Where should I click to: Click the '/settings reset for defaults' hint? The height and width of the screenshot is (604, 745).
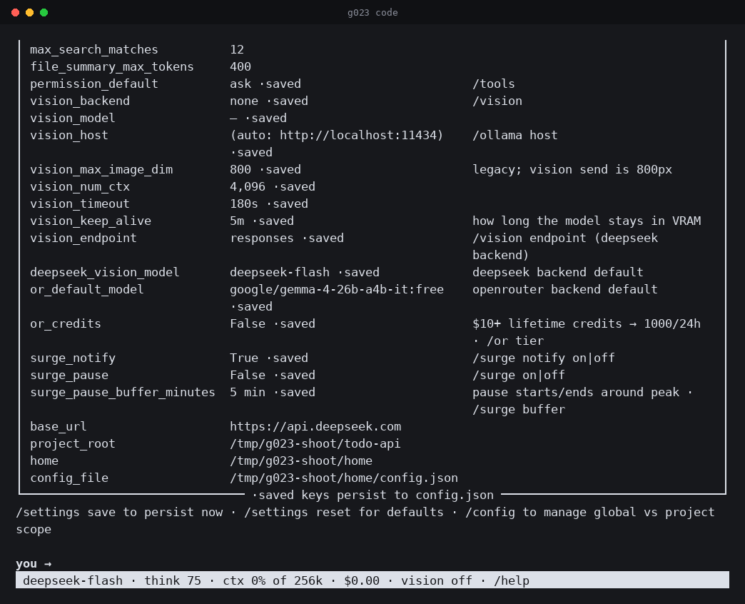(x=344, y=512)
